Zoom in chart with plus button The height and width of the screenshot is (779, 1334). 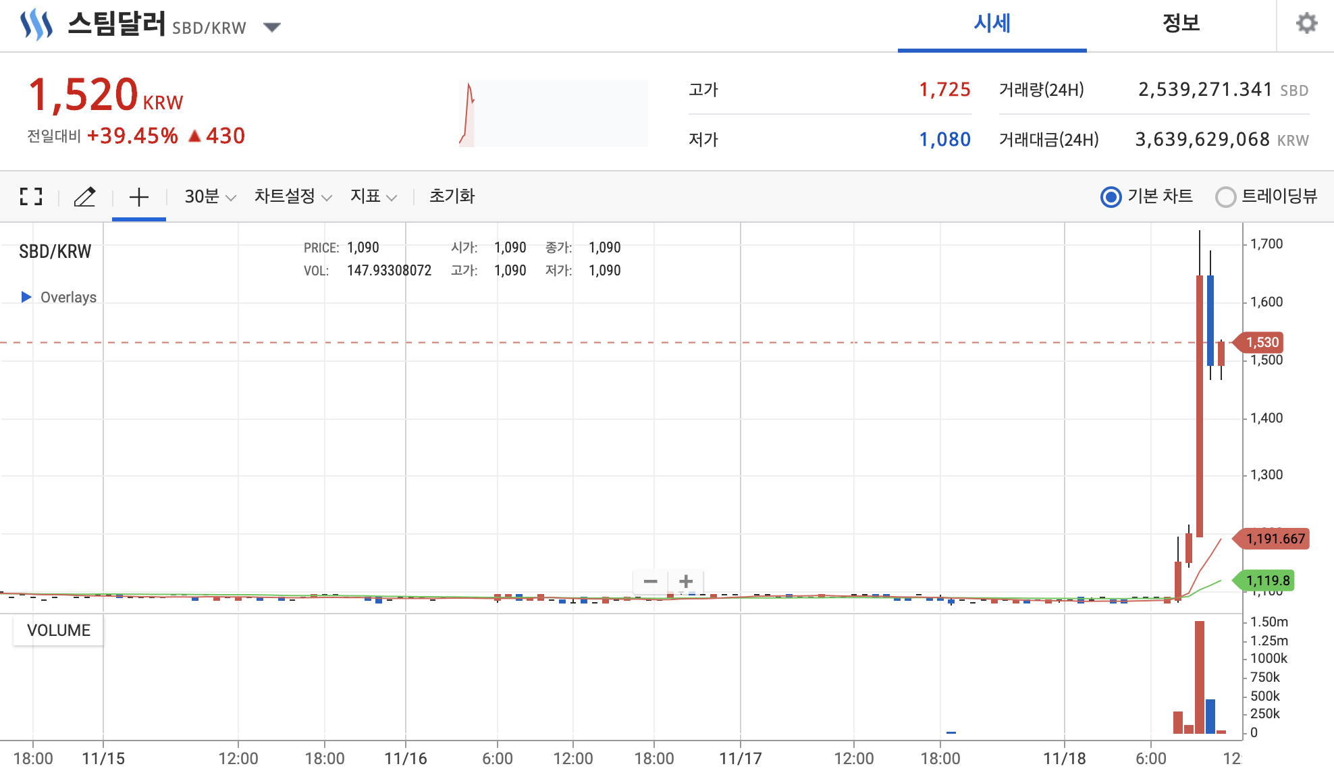coord(686,581)
